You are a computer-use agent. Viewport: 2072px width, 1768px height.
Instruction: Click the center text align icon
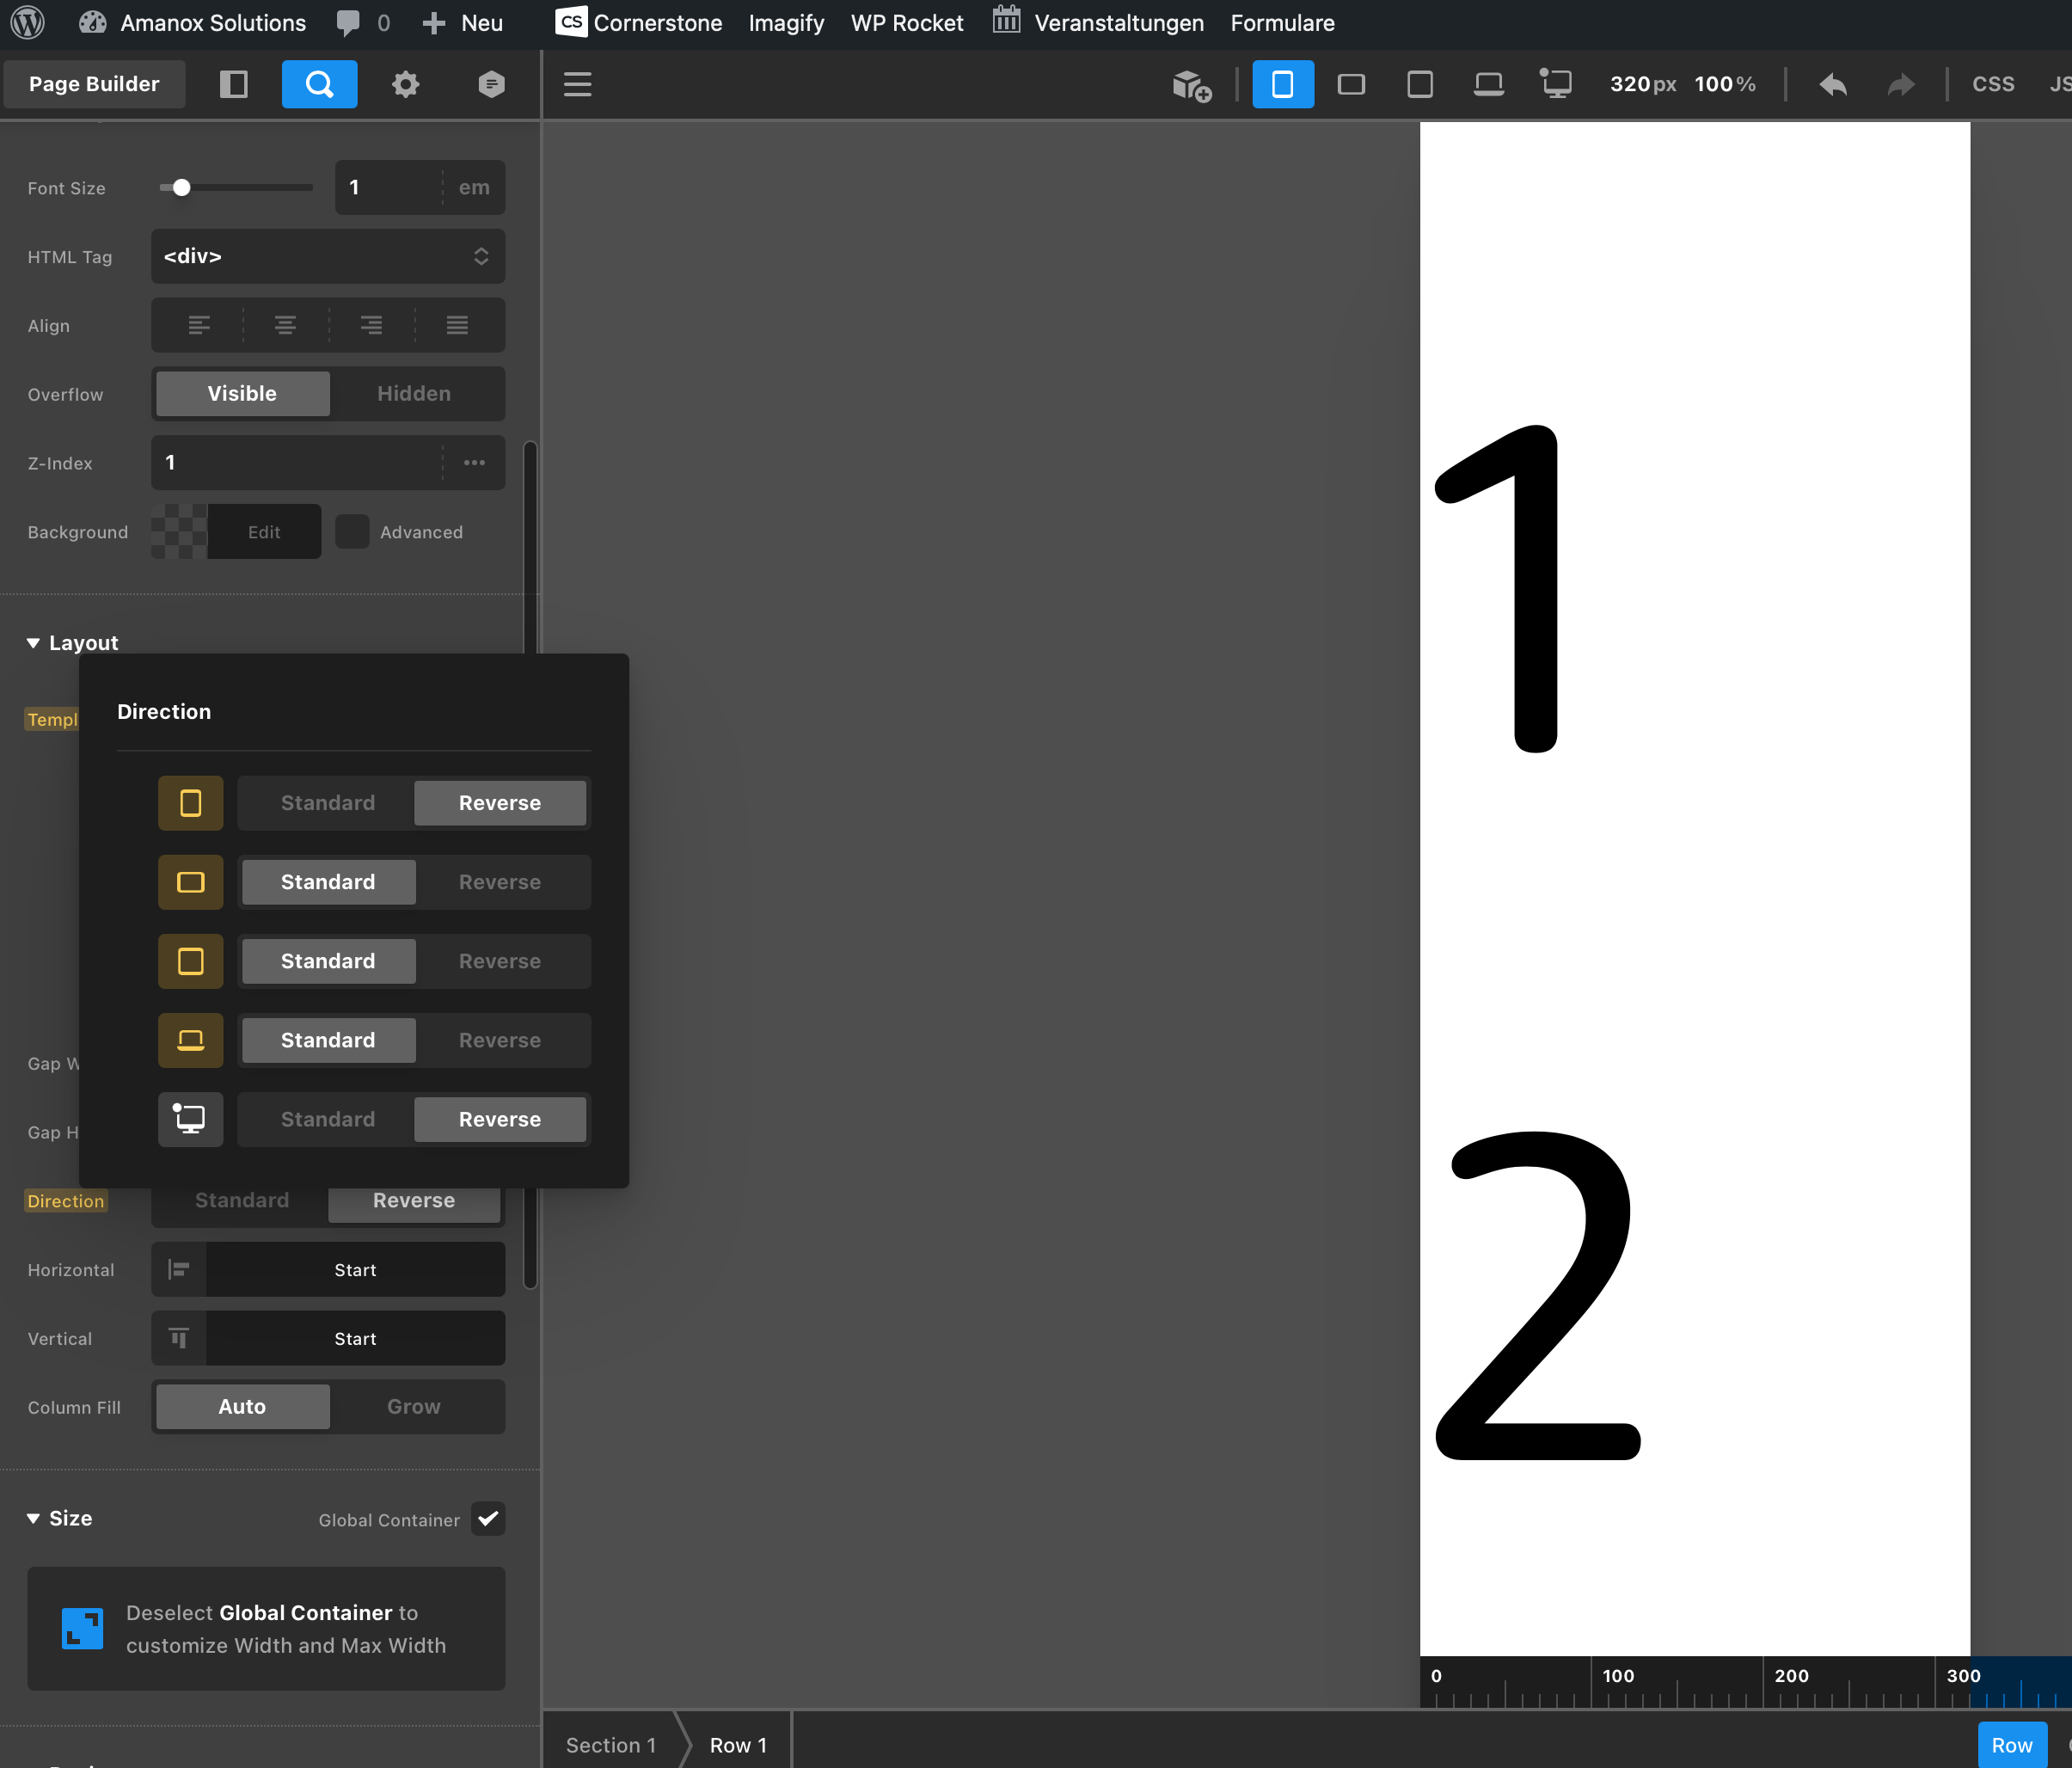[285, 325]
